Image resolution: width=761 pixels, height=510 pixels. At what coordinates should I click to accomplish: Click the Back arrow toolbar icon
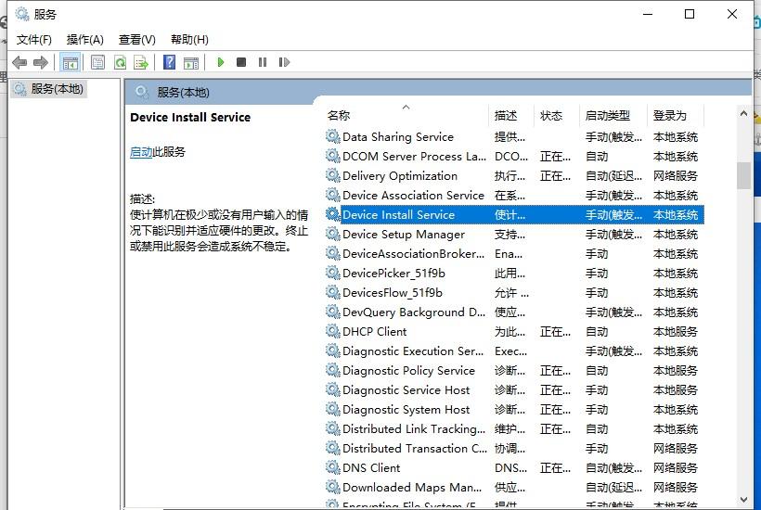pos(19,62)
